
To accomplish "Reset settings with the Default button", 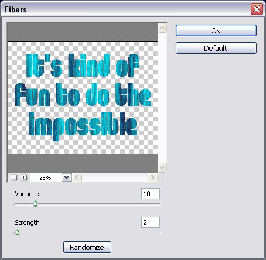I will pyautogui.click(x=216, y=48).
